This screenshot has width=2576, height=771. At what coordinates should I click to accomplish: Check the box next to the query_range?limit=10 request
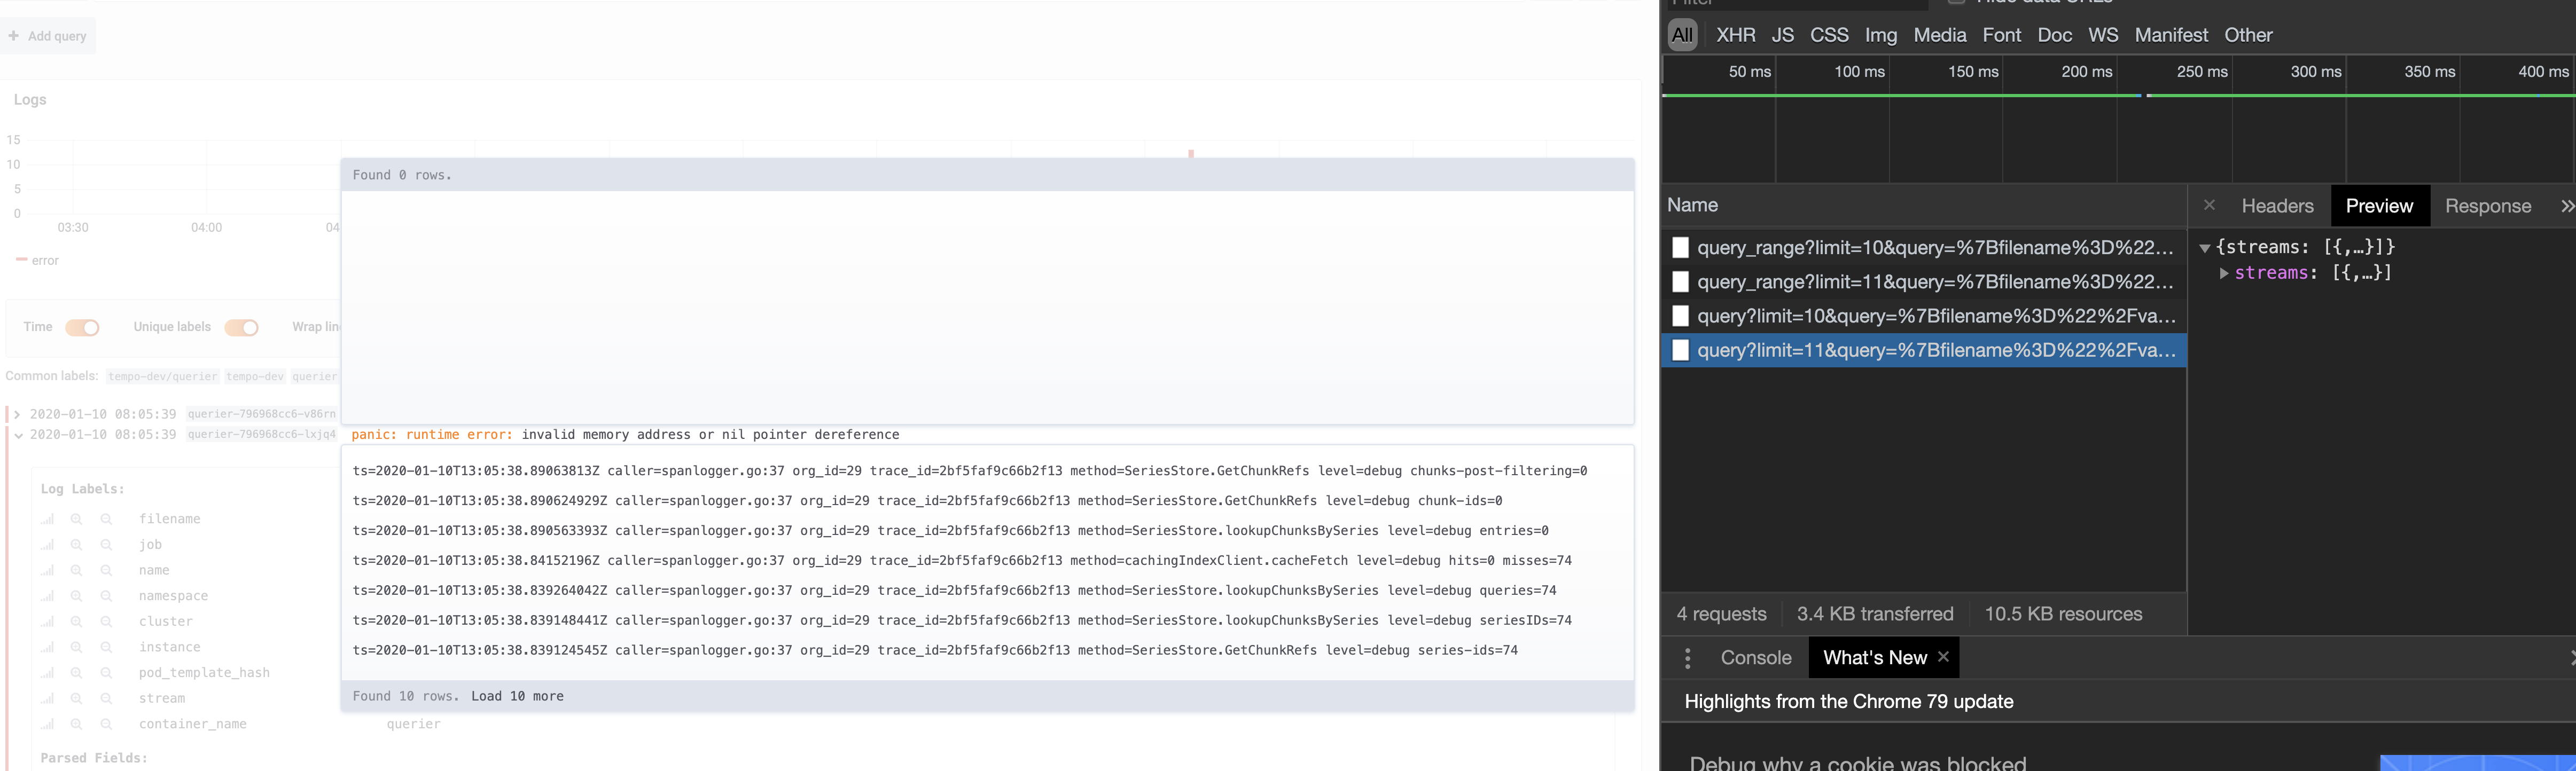1680,247
